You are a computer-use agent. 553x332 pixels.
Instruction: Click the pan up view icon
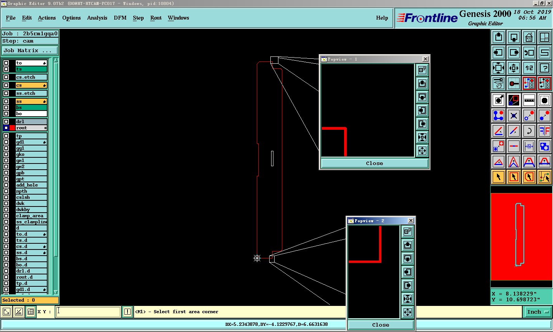[498, 37]
